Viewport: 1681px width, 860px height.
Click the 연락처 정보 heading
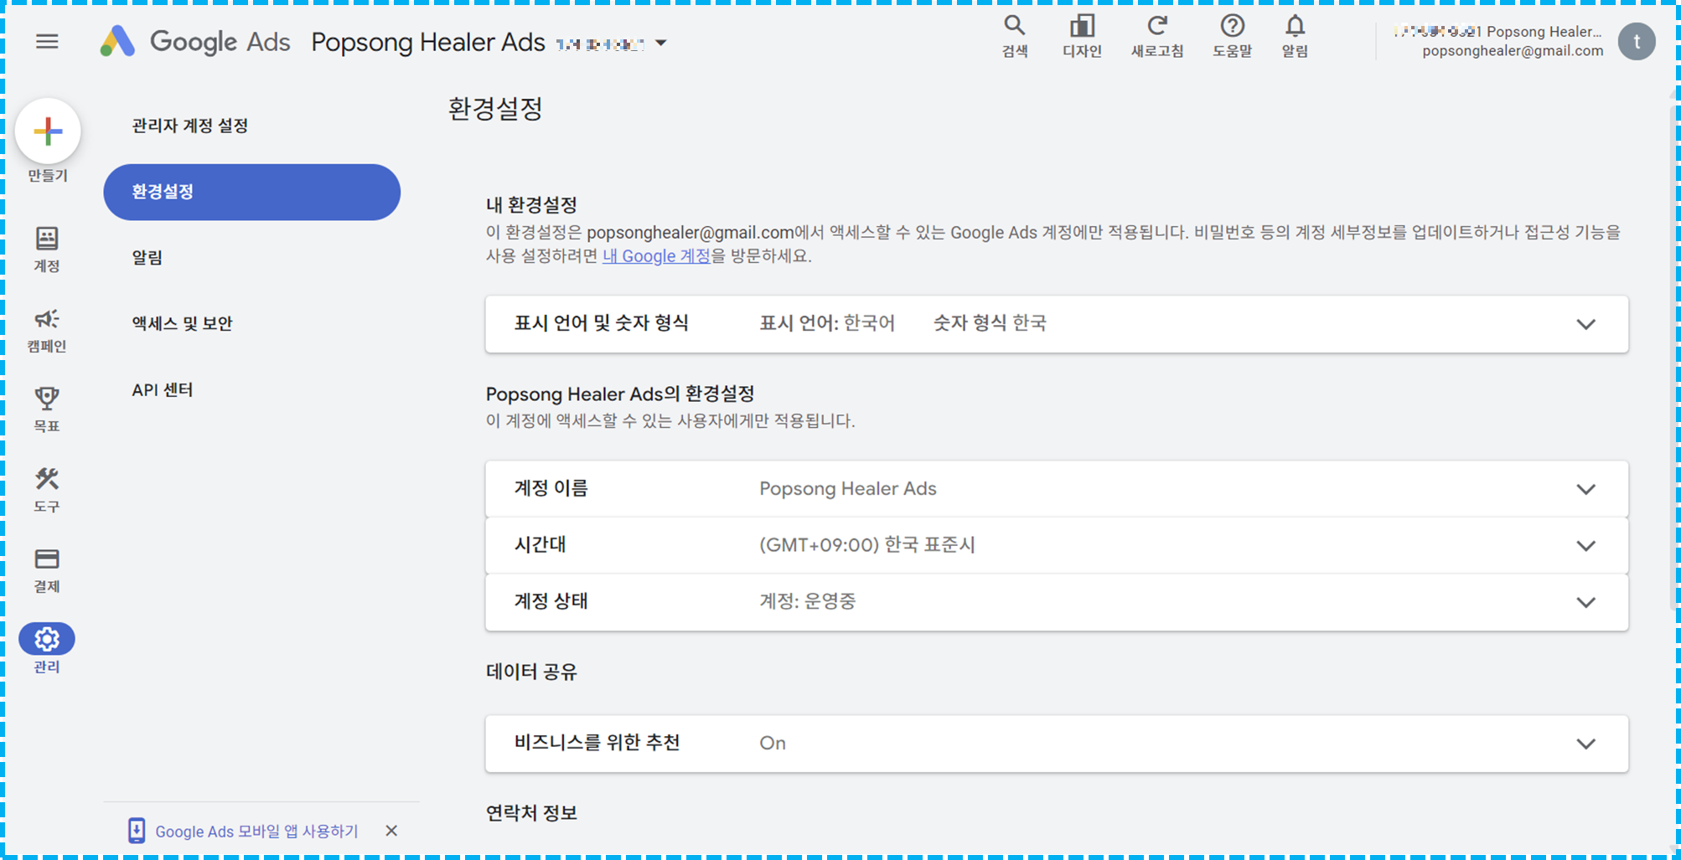(531, 813)
